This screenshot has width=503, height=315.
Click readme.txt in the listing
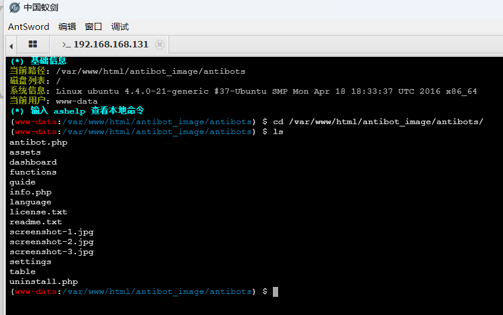(36, 222)
